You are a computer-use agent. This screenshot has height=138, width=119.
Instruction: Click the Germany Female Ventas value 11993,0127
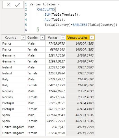click(57, 61)
